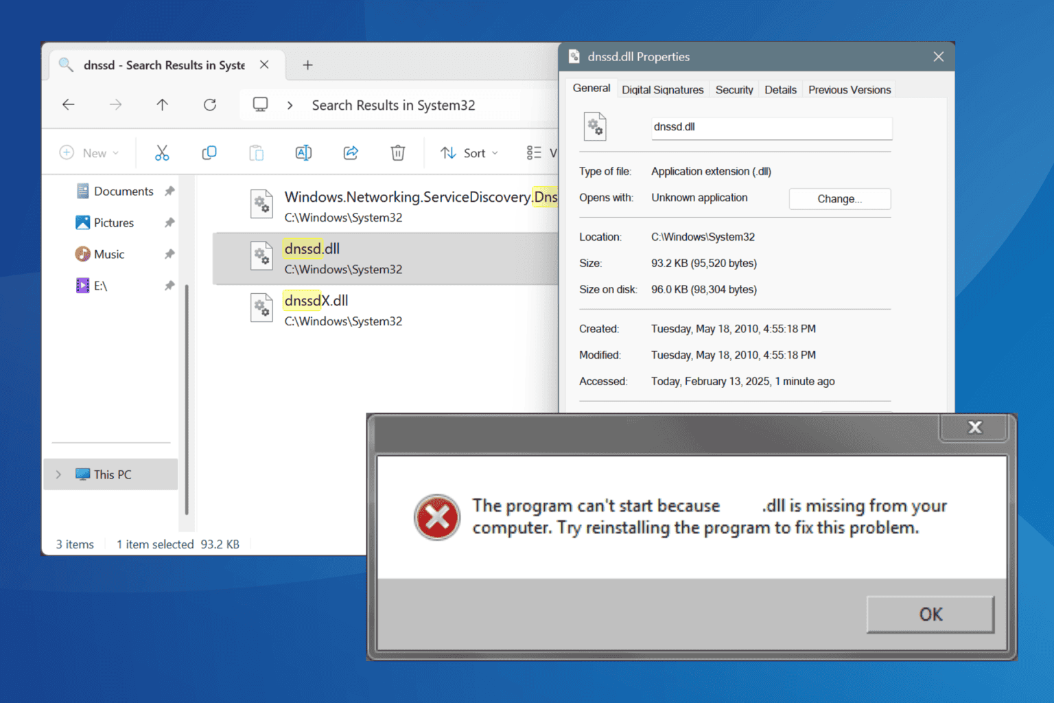
Task: Click the Paste clipboard icon
Action: point(257,152)
